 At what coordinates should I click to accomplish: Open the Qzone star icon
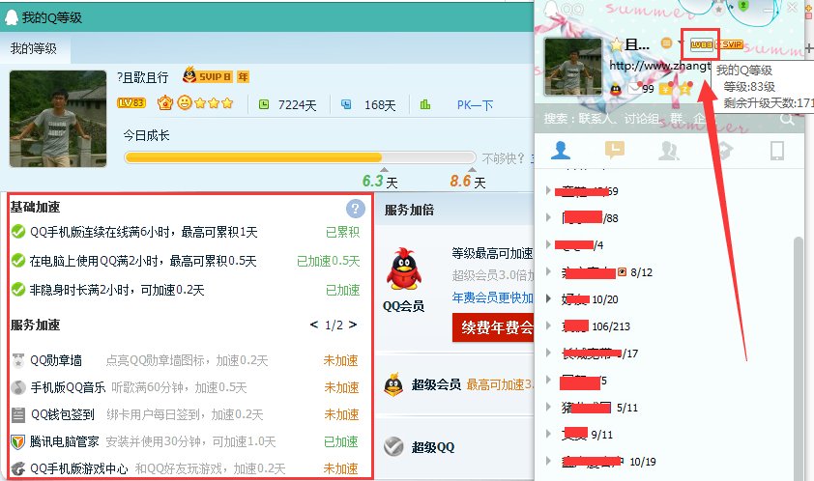click(684, 89)
